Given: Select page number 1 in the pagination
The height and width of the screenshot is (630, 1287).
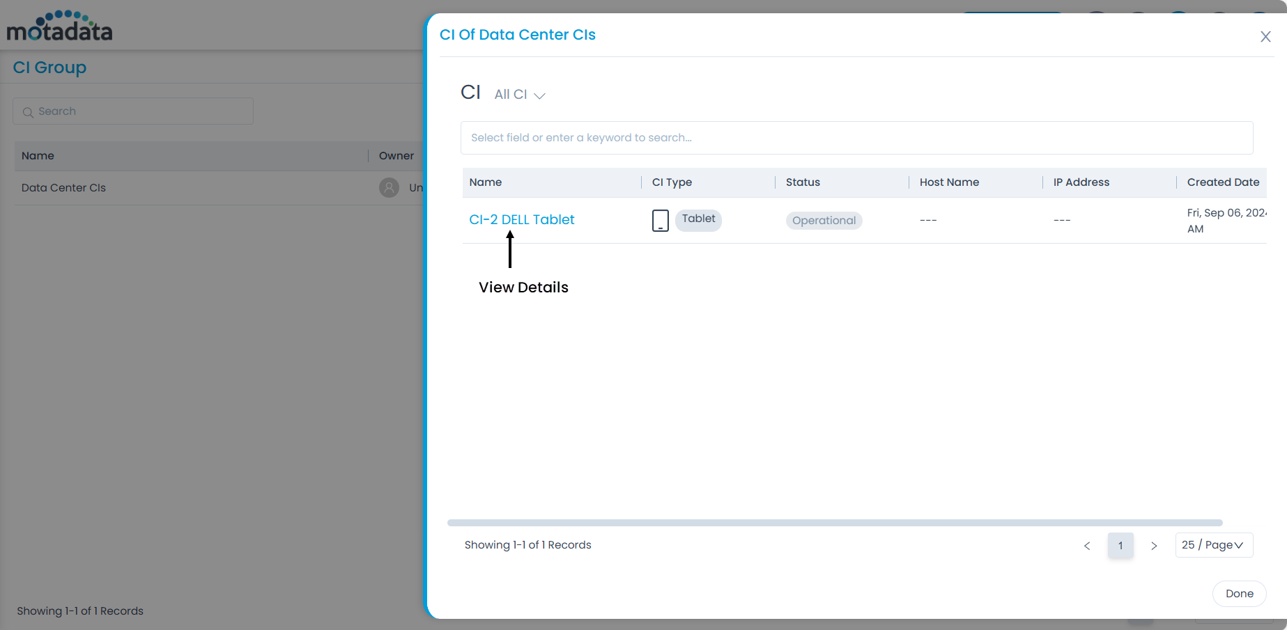Looking at the screenshot, I should pyautogui.click(x=1120, y=546).
